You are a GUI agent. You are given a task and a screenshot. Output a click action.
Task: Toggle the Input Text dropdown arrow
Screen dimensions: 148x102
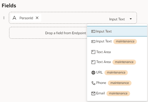(131, 19)
